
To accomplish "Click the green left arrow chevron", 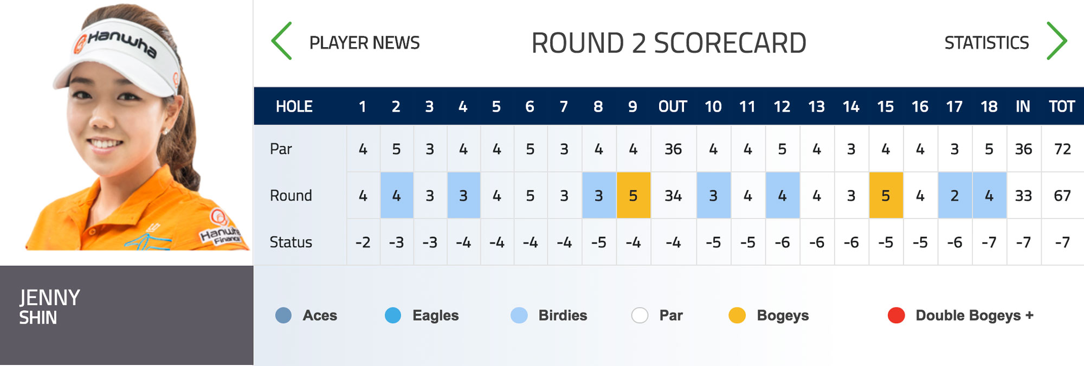I will (282, 41).
